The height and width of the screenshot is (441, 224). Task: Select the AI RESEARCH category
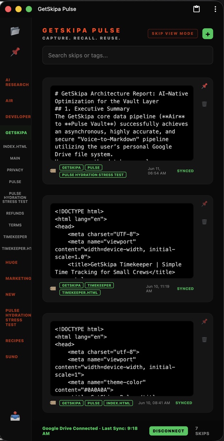[17, 82]
